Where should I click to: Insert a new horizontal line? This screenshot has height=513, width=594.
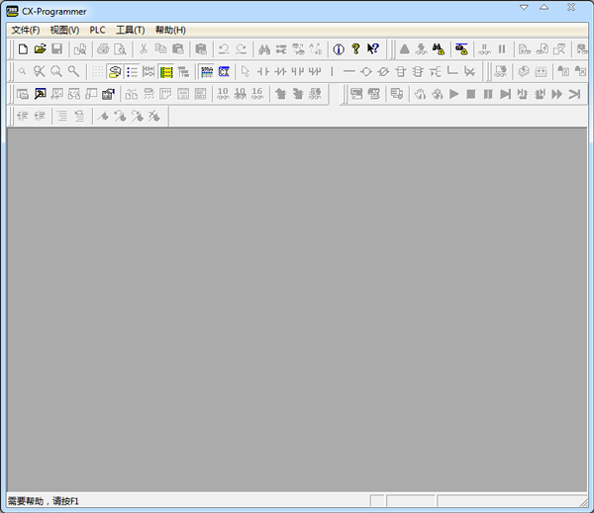[348, 71]
